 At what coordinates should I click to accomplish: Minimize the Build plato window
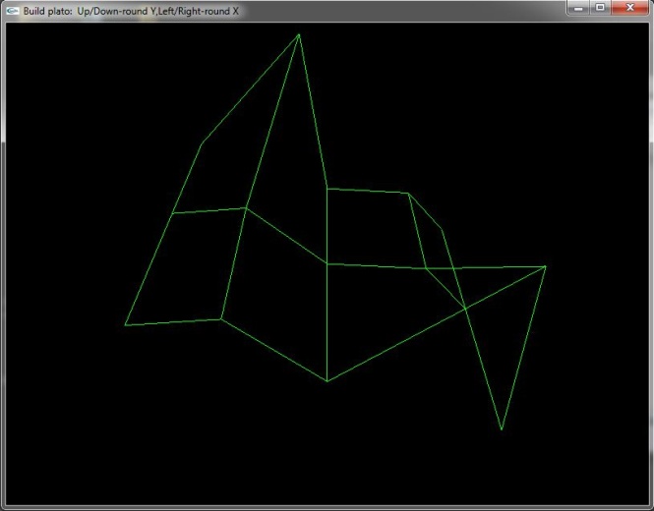click(x=577, y=8)
